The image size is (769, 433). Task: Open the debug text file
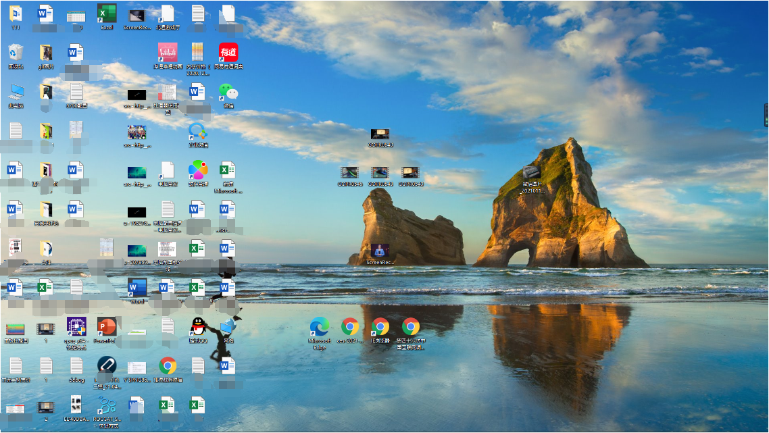[x=76, y=367]
